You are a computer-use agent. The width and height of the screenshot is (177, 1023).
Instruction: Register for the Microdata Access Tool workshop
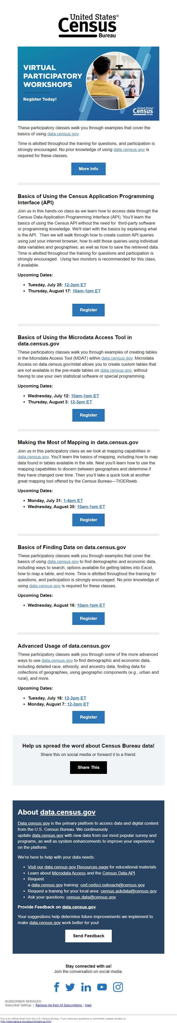88,415
